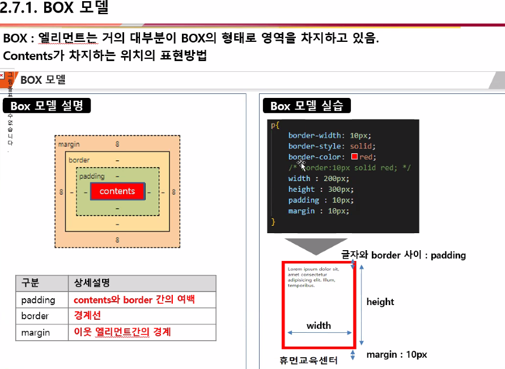The image size is (505, 369).
Task: Select the Box 모델 실습 label
Action: (306, 105)
